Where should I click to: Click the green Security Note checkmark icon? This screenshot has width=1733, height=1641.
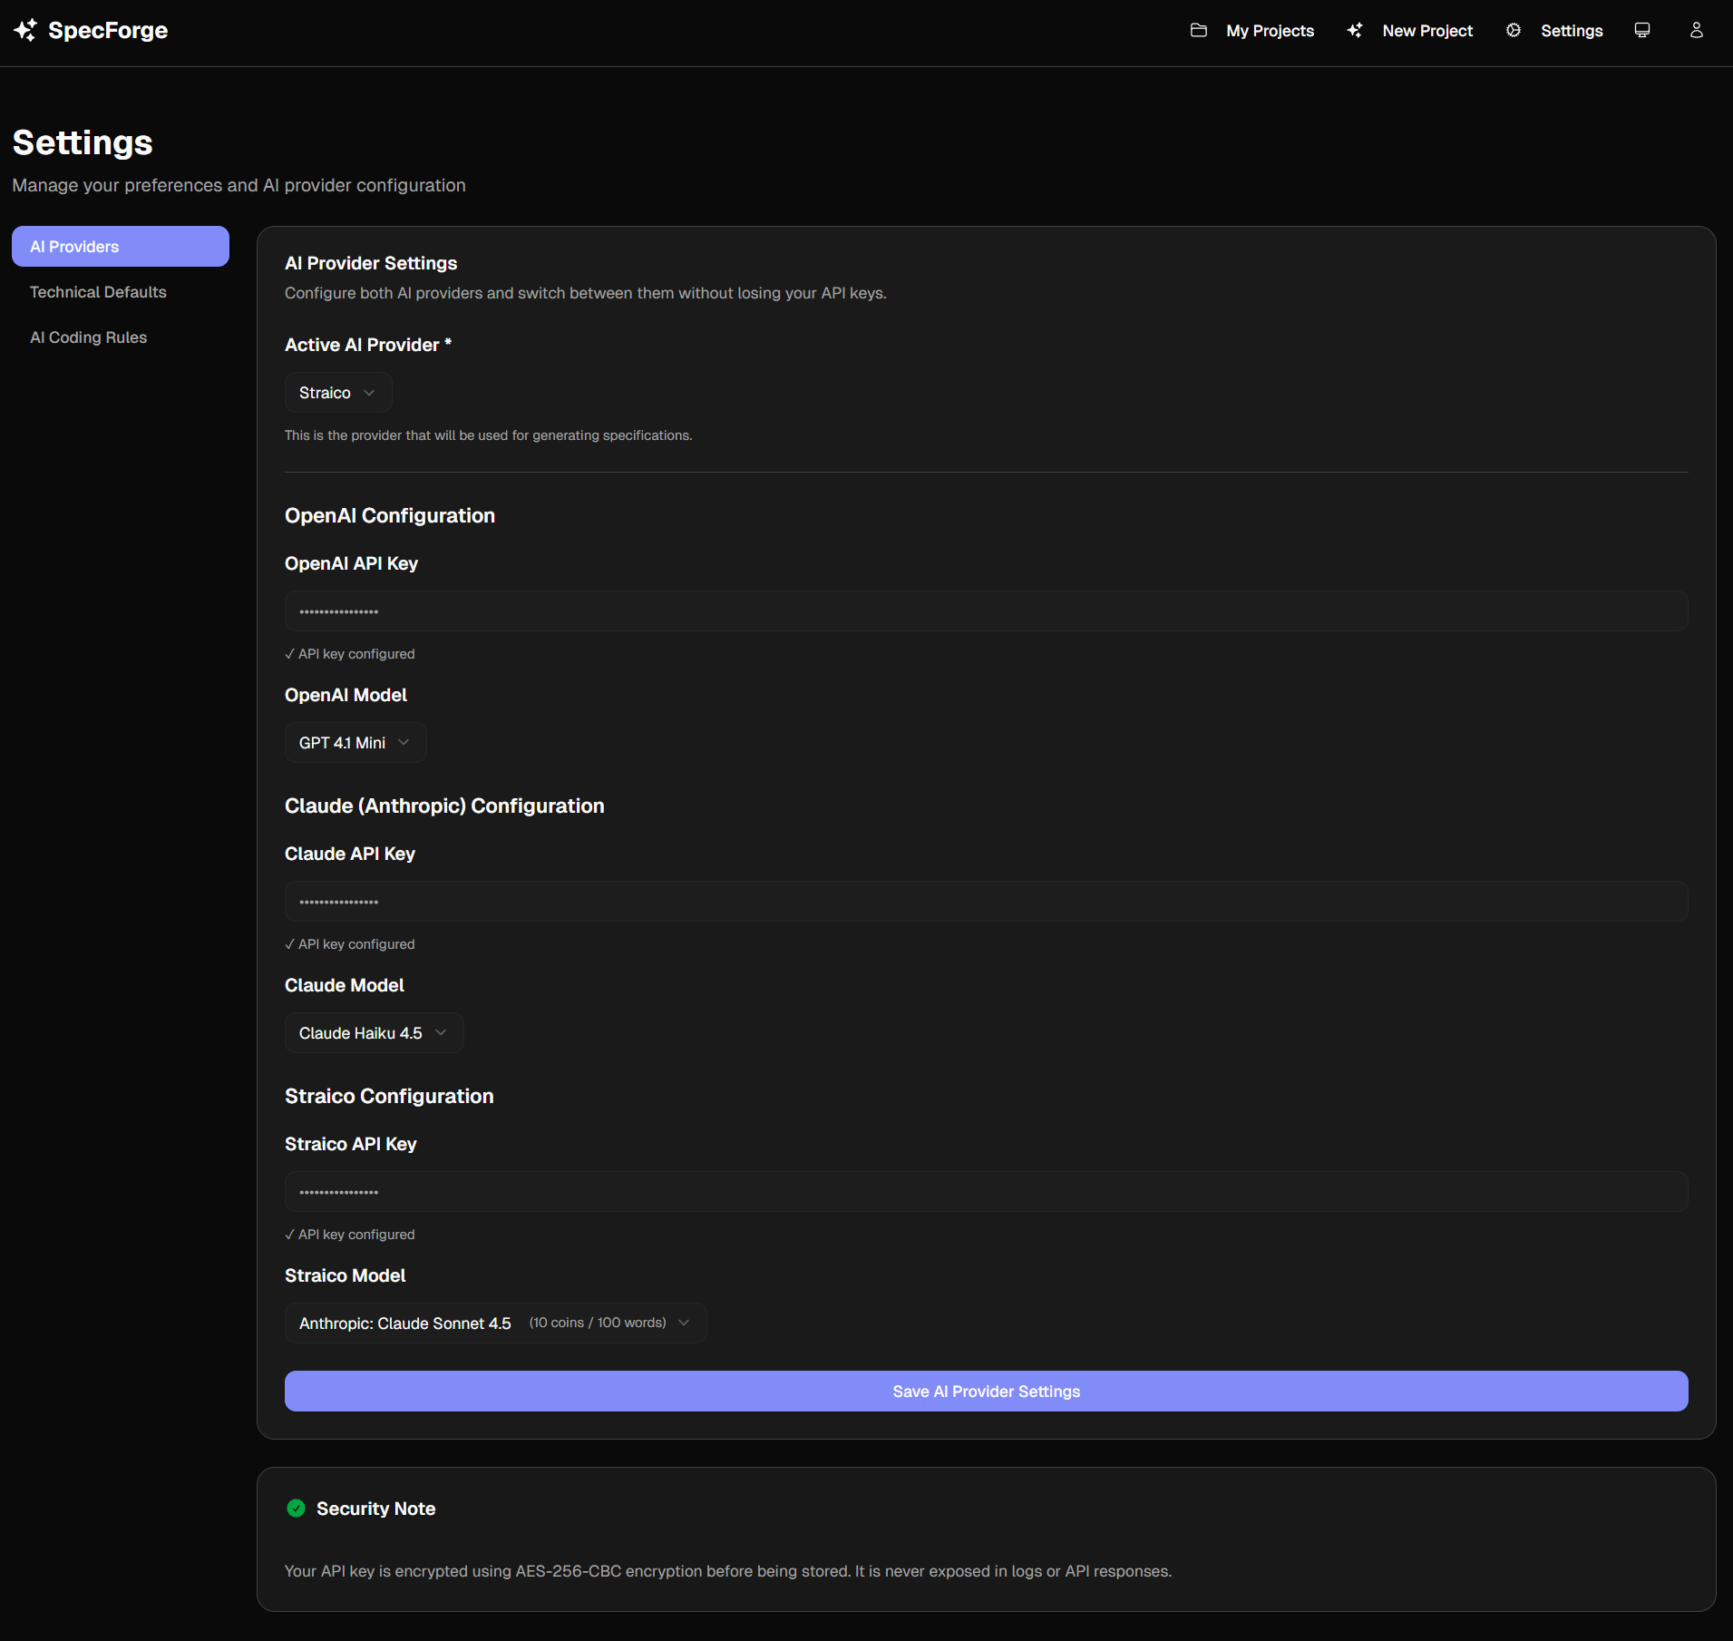297,1508
